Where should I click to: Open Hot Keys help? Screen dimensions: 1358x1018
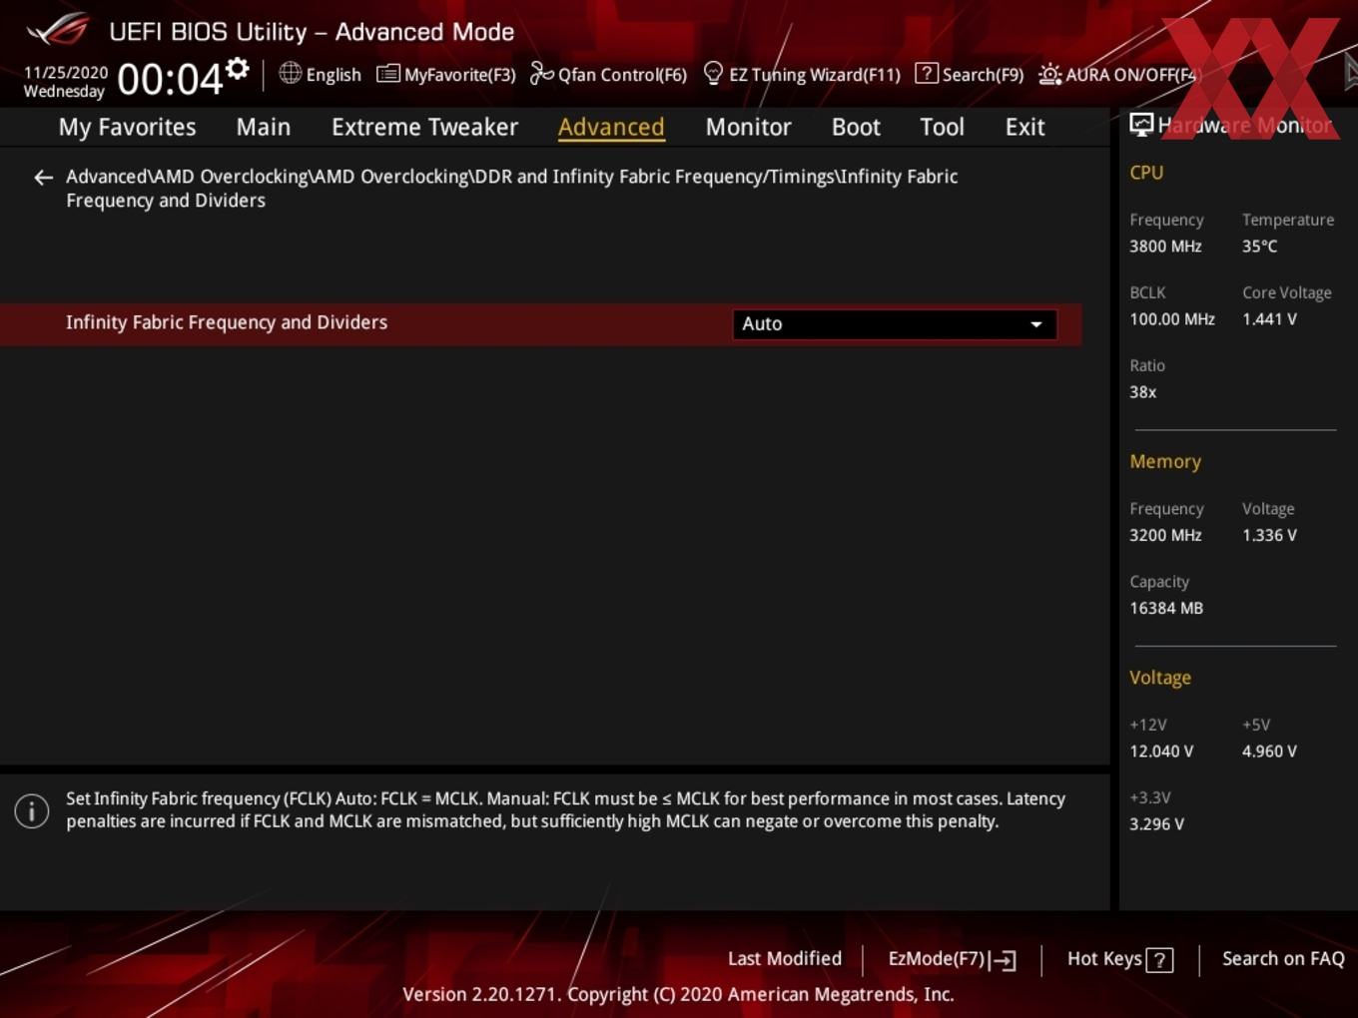(1119, 959)
